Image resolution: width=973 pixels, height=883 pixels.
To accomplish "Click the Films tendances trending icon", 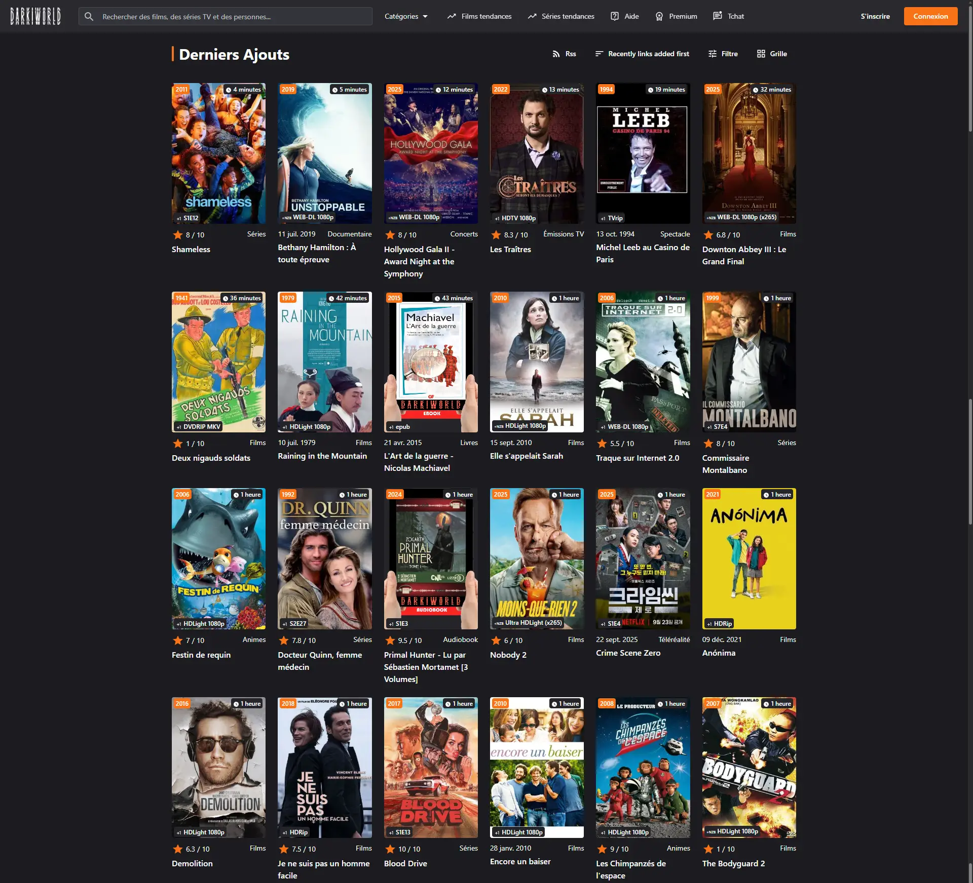I will pyautogui.click(x=452, y=16).
